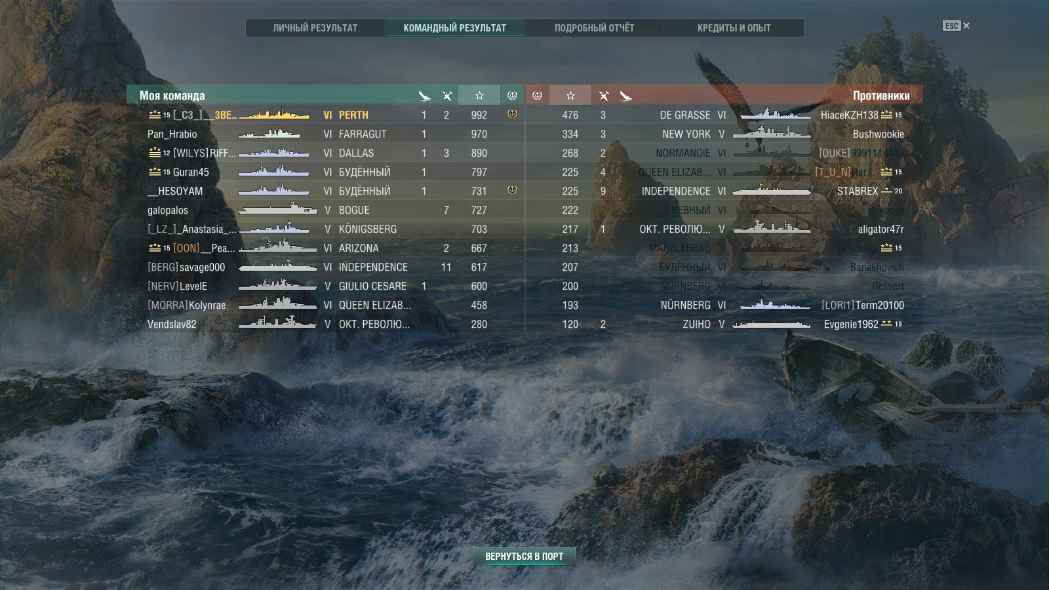Screen dimensions: 1049x590
Task: Click Вернуться в порт button
Action: click(x=524, y=556)
